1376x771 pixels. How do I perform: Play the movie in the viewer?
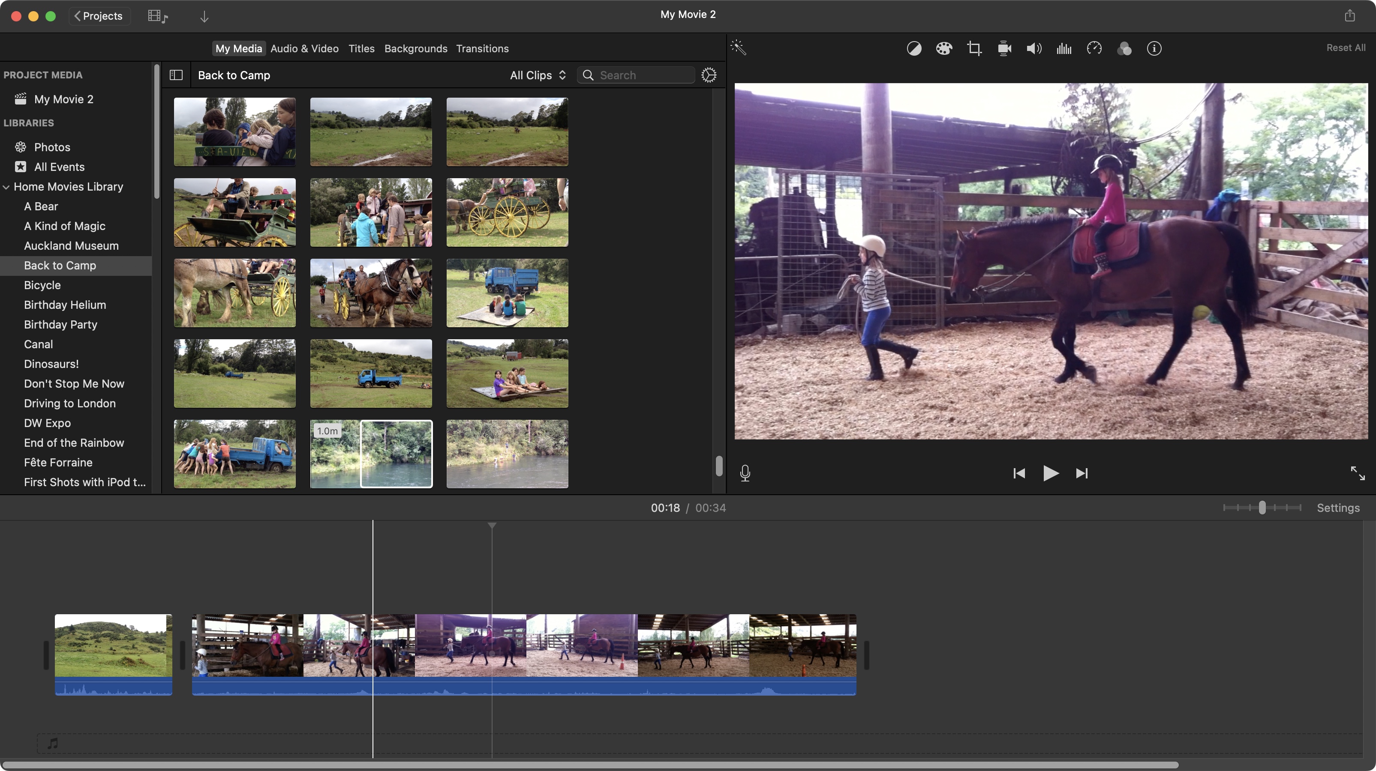pos(1051,473)
